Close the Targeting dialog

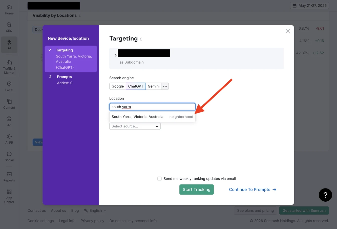click(x=288, y=31)
